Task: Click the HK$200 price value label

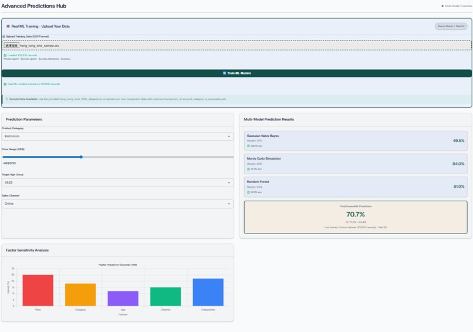Action: point(9,163)
